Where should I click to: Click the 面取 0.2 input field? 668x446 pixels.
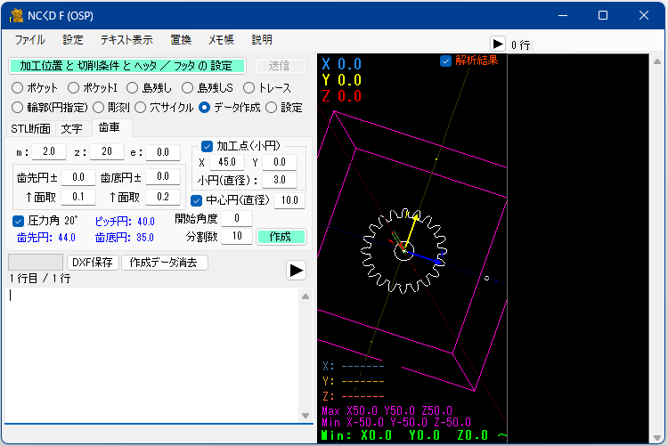click(163, 197)
